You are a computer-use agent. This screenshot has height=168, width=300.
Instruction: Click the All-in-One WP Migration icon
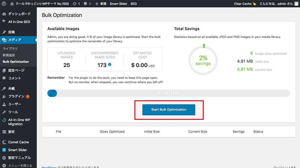pos(4,120)
